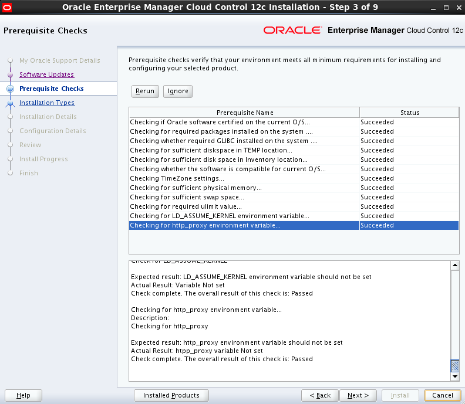Select row Checking for sufficient swap space
The width and height of the screenshot is (465, 404).
pyautogui.click(x=294, y=197)
